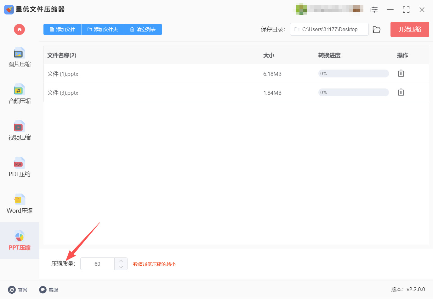433x299 pixels.
Task: Click the 添加文件 add file button
Action: (x=62, y=30)
